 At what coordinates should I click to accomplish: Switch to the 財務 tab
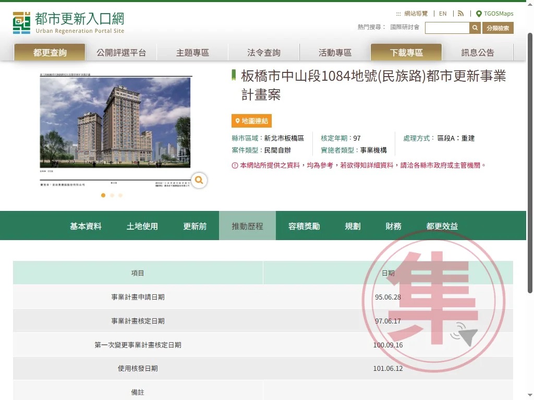tap(393, 226)
